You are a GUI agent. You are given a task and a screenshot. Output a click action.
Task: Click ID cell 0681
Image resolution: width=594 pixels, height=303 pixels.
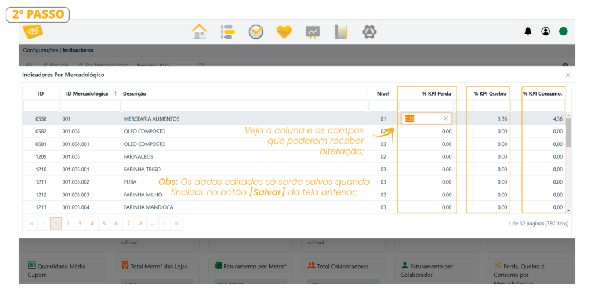tap(41, 144)
